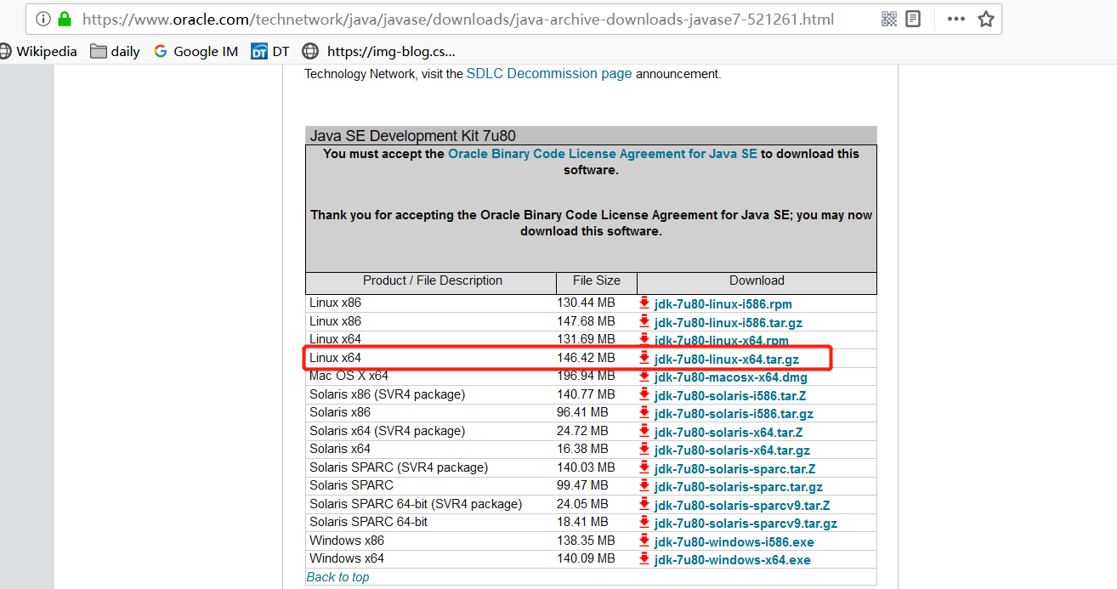
Task: Download jdk-7u80-solaris-sparcv9.tar.gz
Action: [746, 524]
